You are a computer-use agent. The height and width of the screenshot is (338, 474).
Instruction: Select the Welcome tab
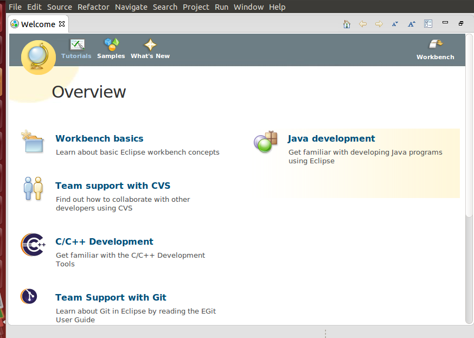(x=38, y=24)
